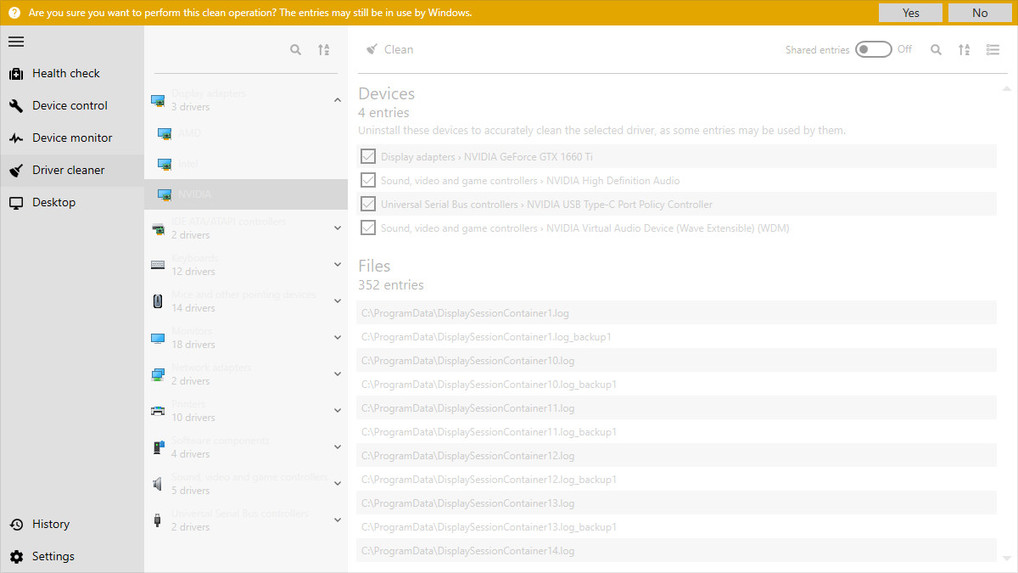Uncheck the NVIDIA GeForce GTX 1660 Ti device
This screenshot has height=573, width=1018.
point(367,156)
